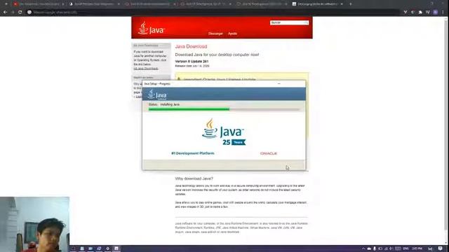Open the browser profile avatar
Screen dimensions: 449x252
435,13
